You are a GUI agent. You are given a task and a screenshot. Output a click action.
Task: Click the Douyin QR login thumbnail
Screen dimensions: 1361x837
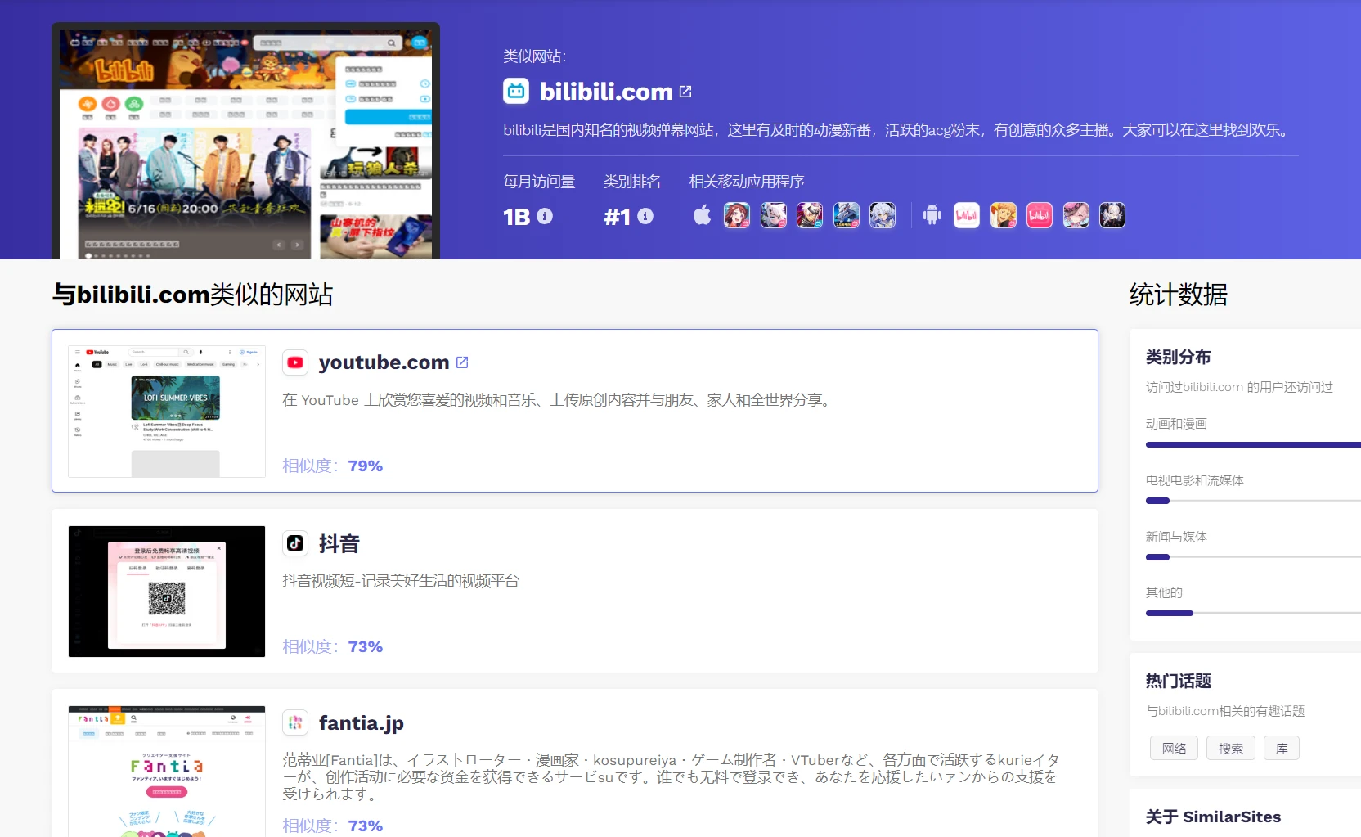pyautogui.click(x=167, y=592)
